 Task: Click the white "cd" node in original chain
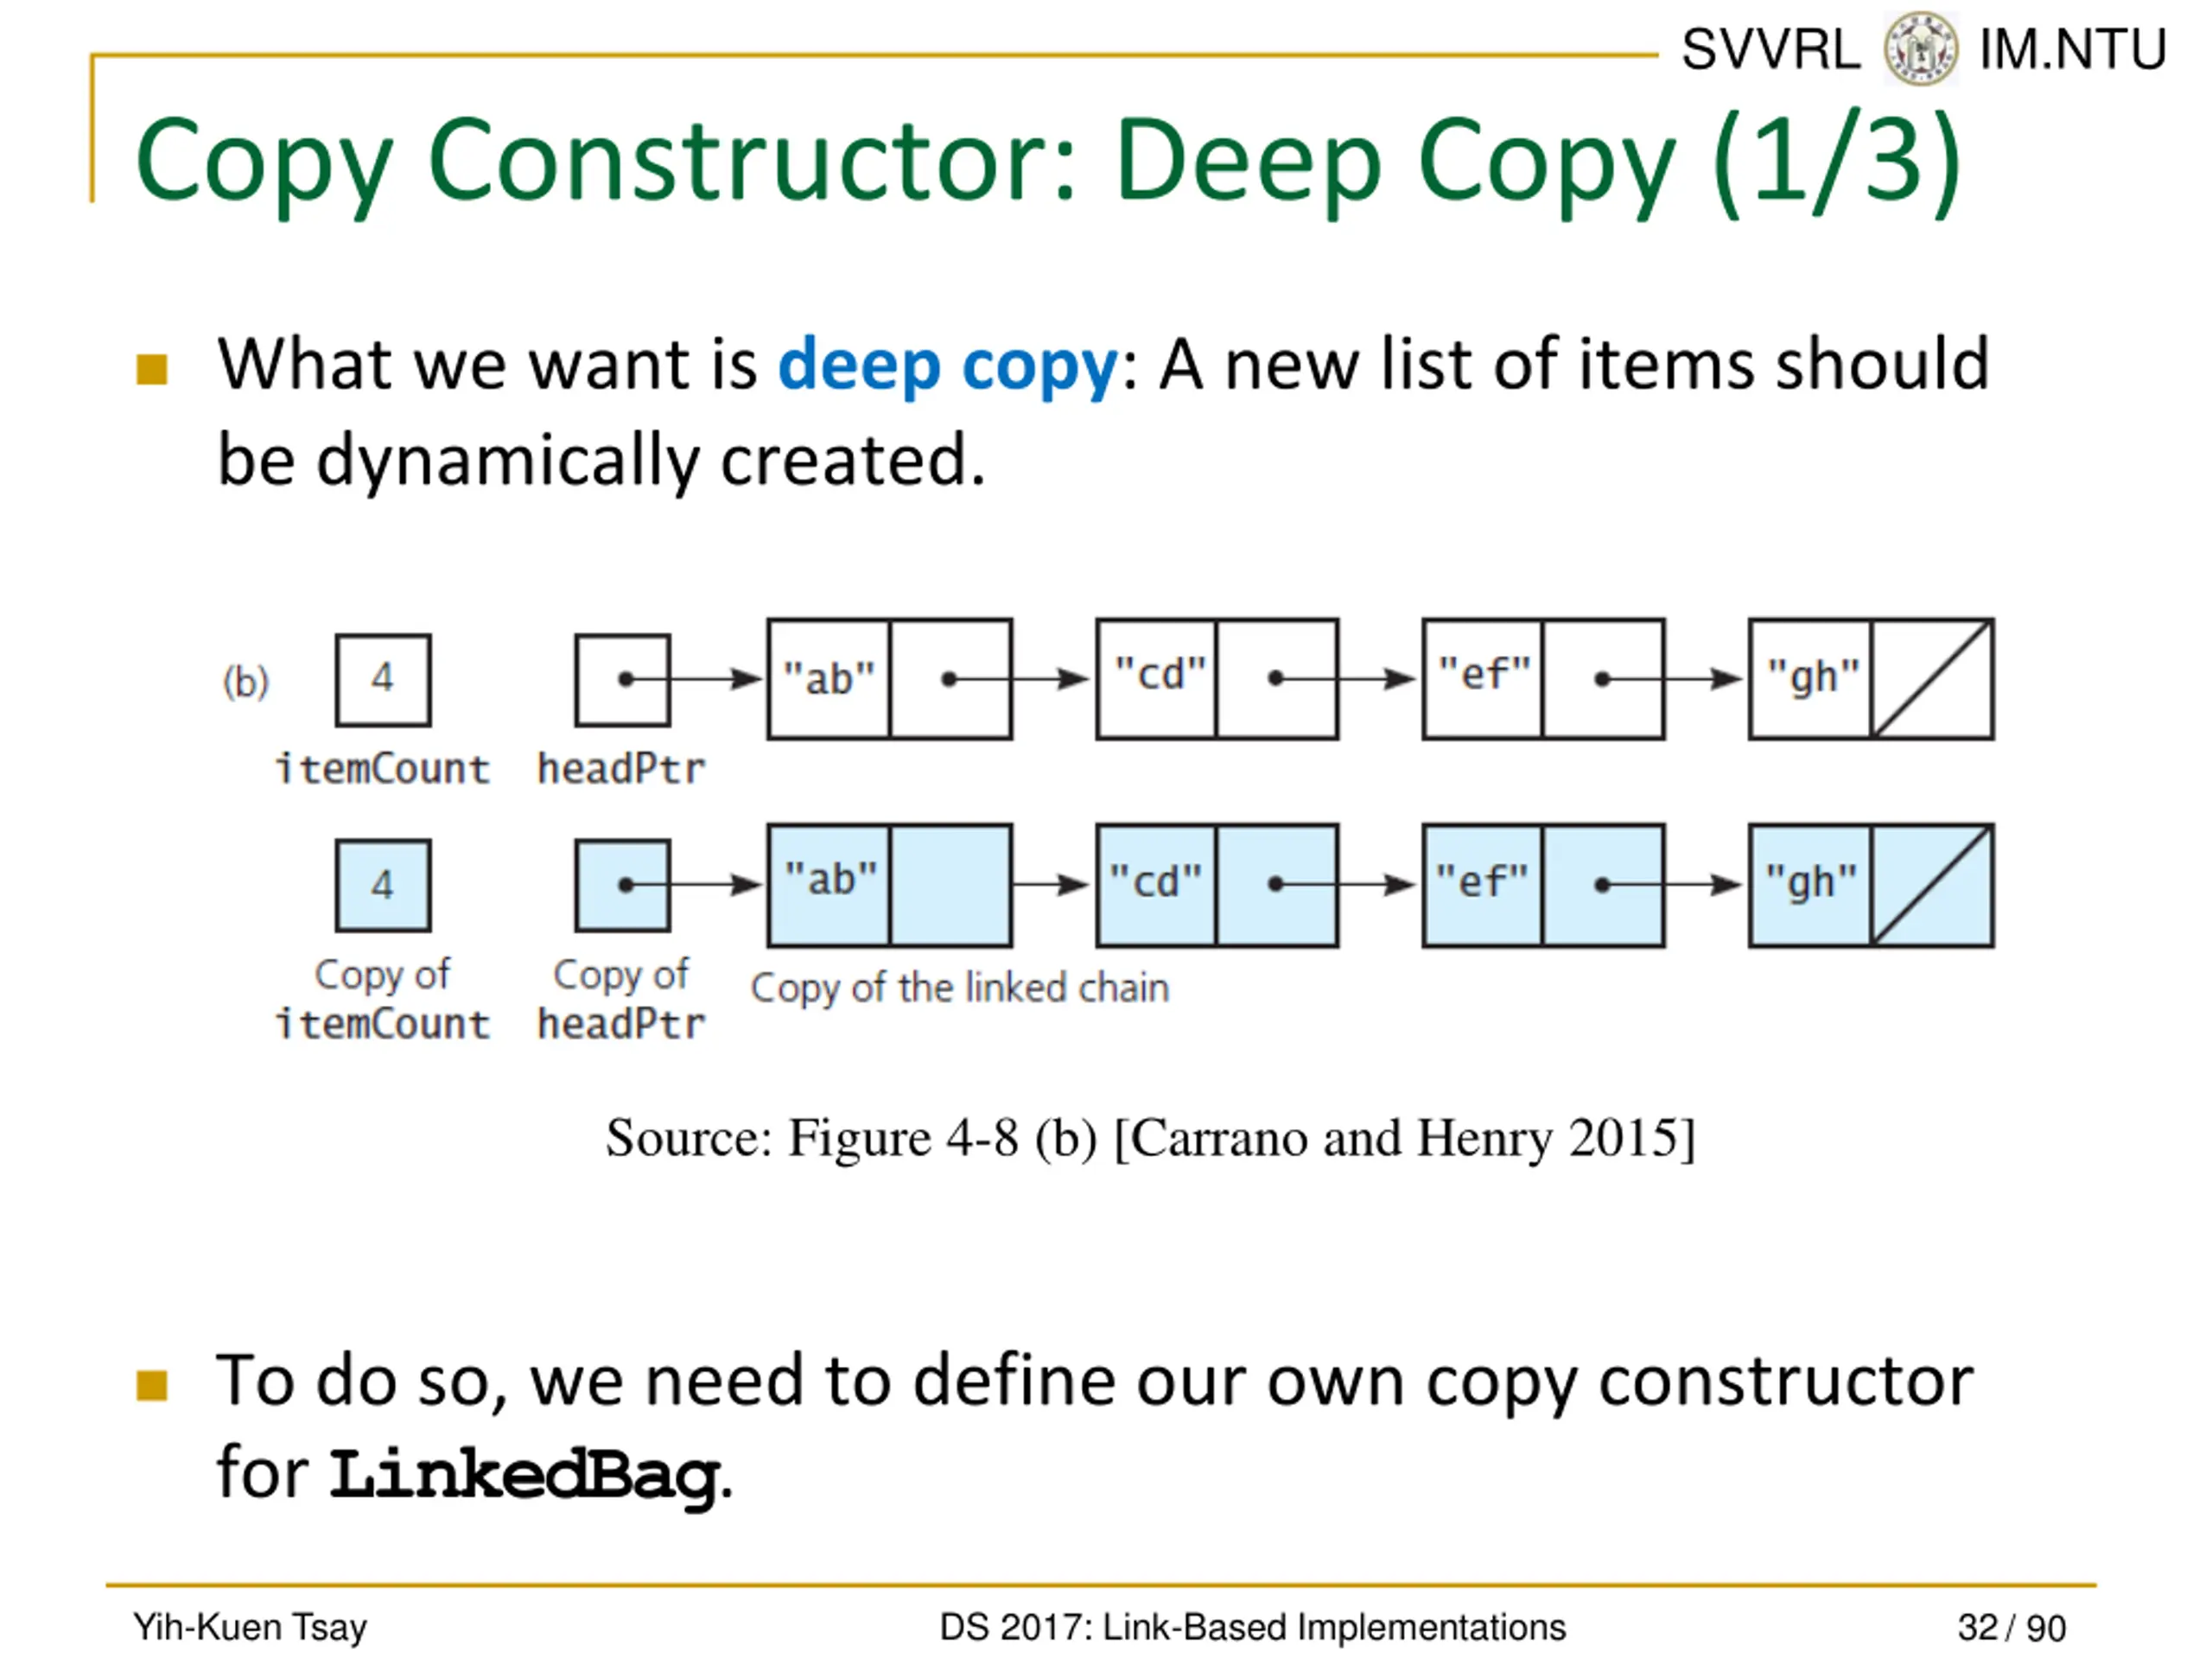1217,679
